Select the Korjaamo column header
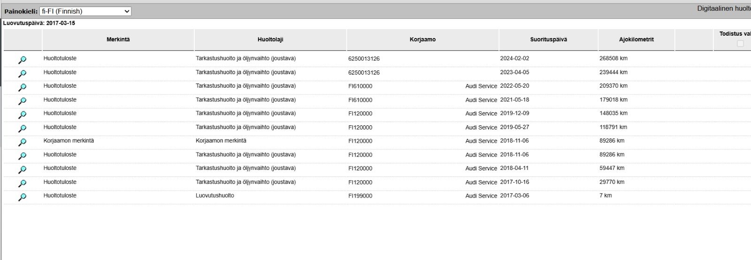Viewport: 751px width, 260px height. click(422, 39)
